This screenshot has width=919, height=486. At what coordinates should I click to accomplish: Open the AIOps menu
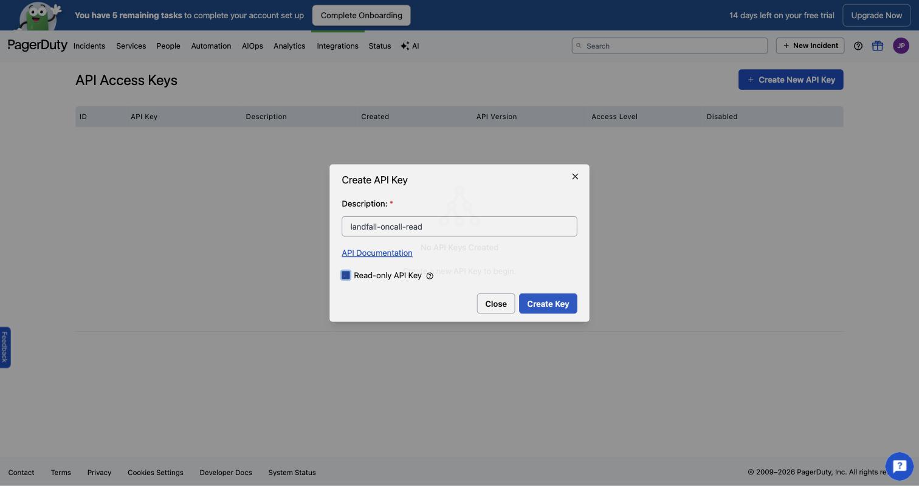click(x=252, y=46)
